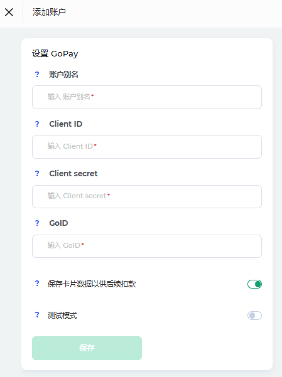The width and height of the screenshot is (282, 377).
Task: Click the 测试模式 label text
Action: [62, 315]
